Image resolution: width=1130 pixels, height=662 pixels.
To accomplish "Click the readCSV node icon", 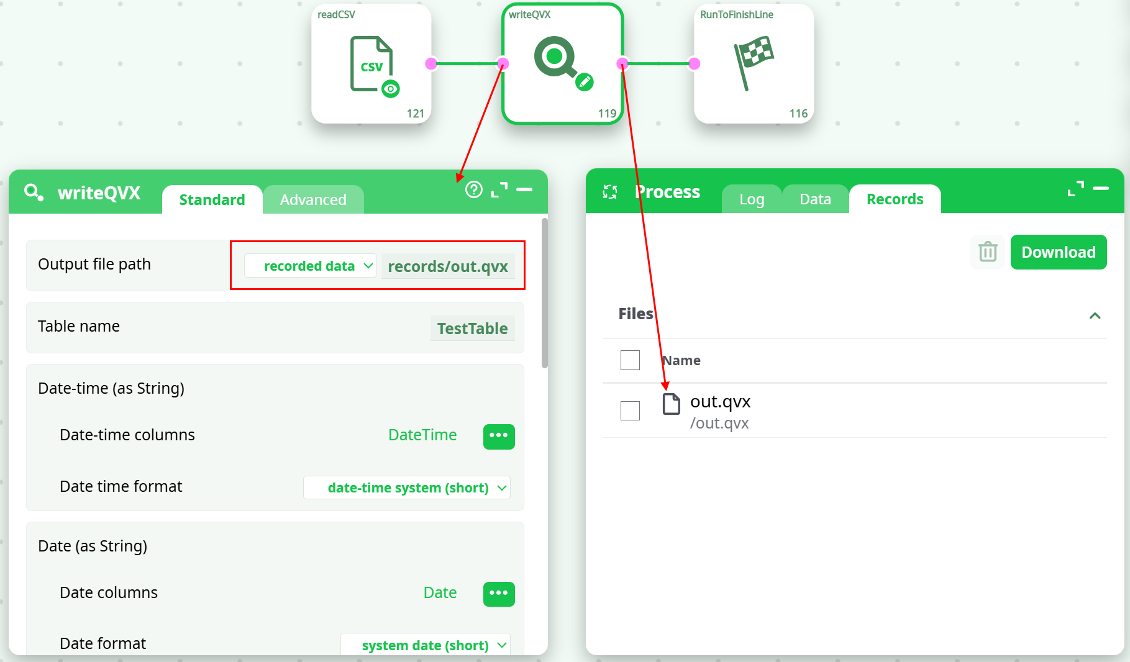I will click(x=371, y=65).
